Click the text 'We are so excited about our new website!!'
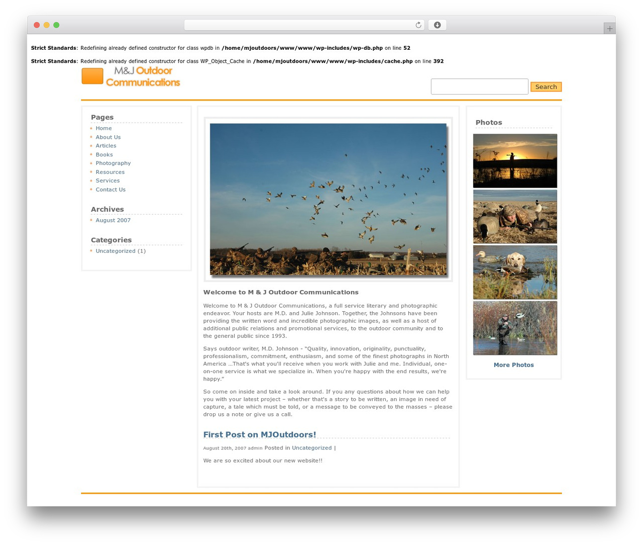Viewport: 643px width, 545px height. [263, 461]
